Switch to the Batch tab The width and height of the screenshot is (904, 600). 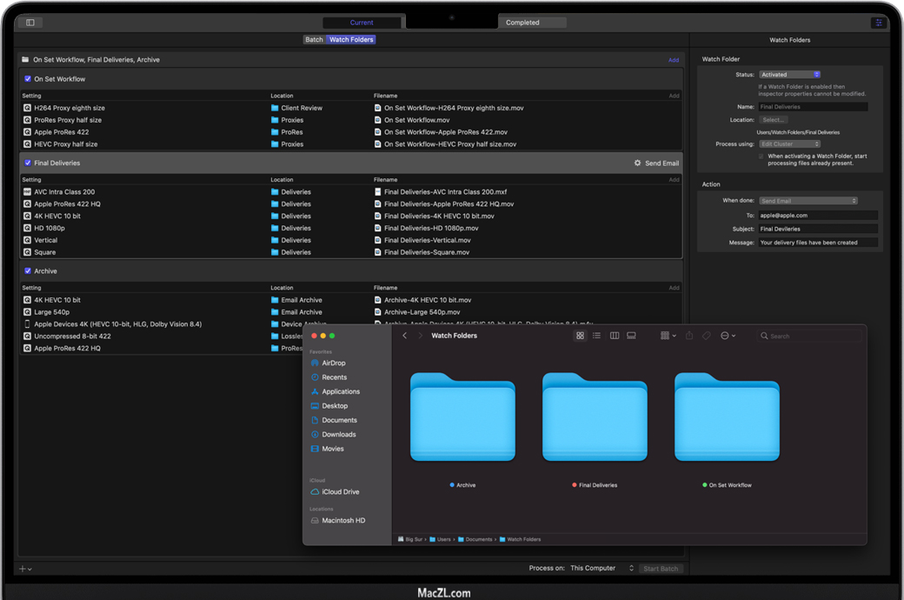[x=314, y=39]
